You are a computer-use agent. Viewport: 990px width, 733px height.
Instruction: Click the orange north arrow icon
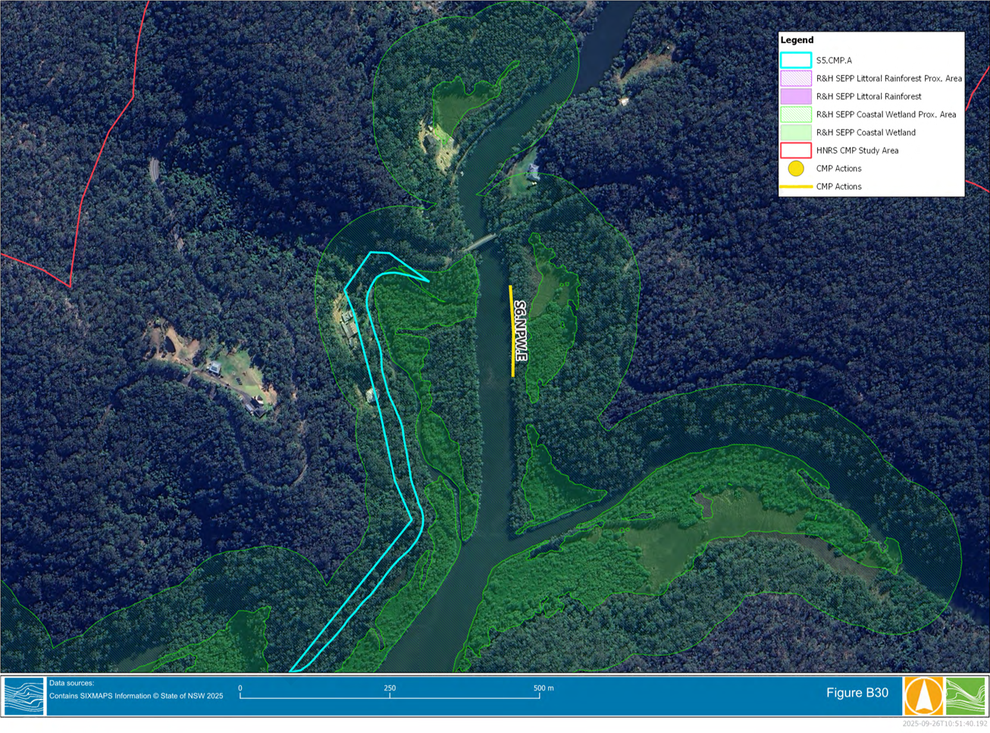tap(923, 696)
